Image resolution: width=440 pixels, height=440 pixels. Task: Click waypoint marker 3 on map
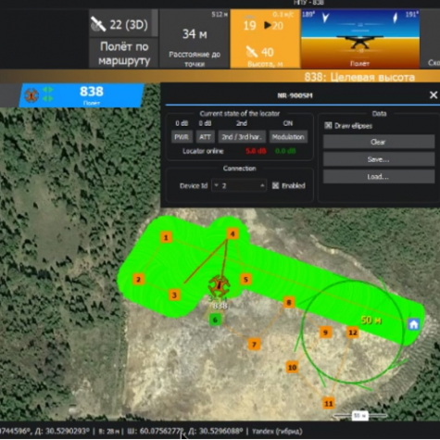[174, 295]
